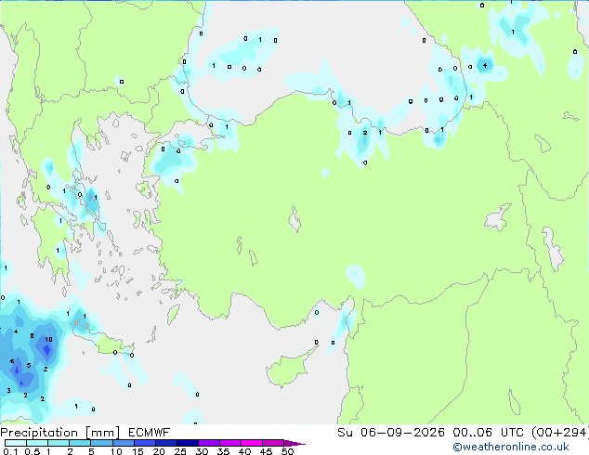Click the '45' legend scale label

(266, 451)
